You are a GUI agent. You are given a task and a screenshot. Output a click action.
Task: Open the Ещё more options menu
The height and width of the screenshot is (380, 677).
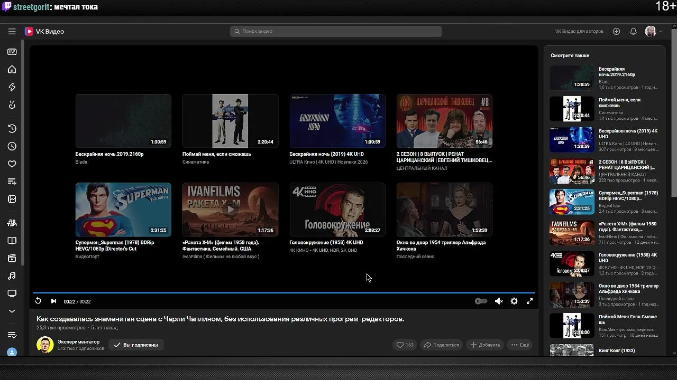coord(519,345)
